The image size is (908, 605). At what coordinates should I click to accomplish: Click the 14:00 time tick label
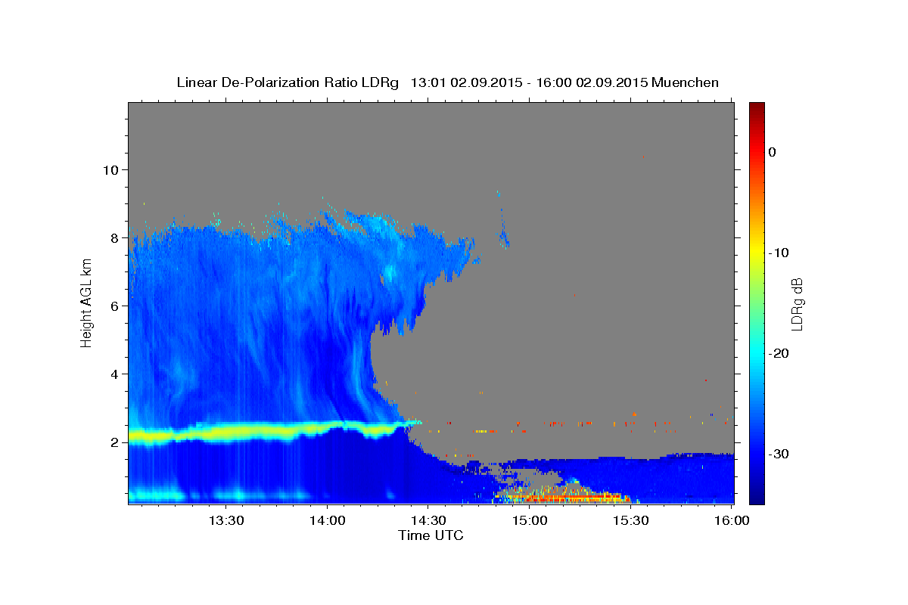click(328, 520)
